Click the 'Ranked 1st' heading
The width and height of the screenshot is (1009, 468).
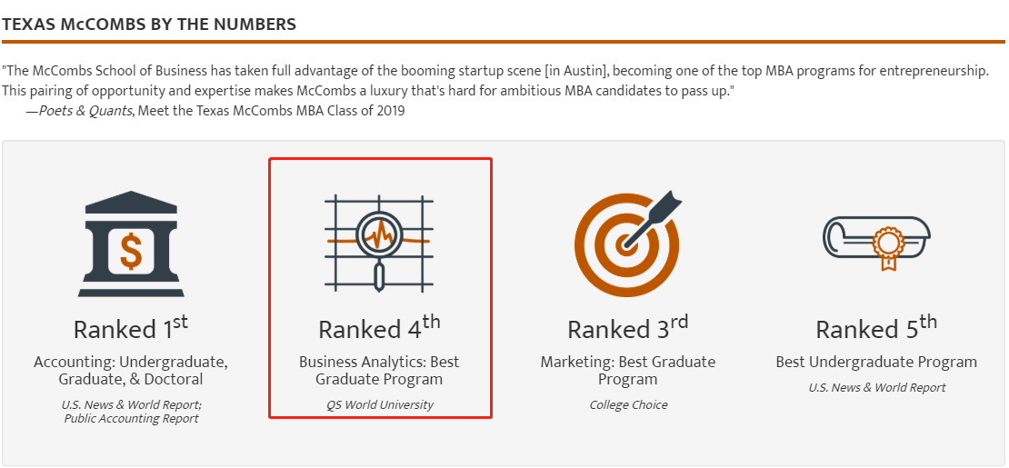point(131,327)
